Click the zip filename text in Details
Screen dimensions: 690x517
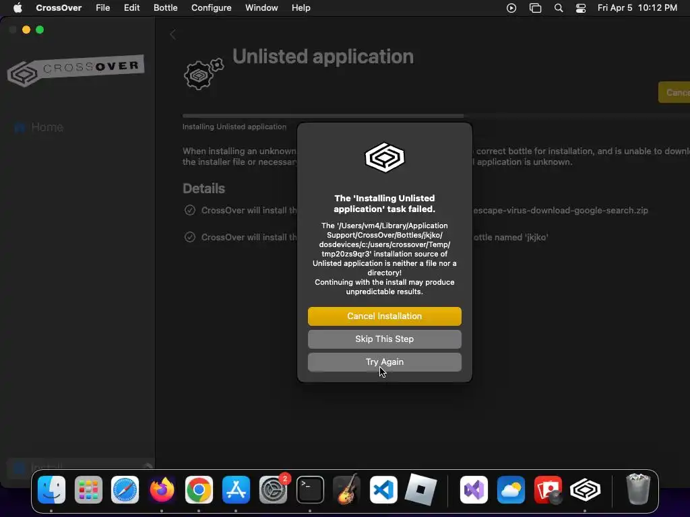point(561,210)
